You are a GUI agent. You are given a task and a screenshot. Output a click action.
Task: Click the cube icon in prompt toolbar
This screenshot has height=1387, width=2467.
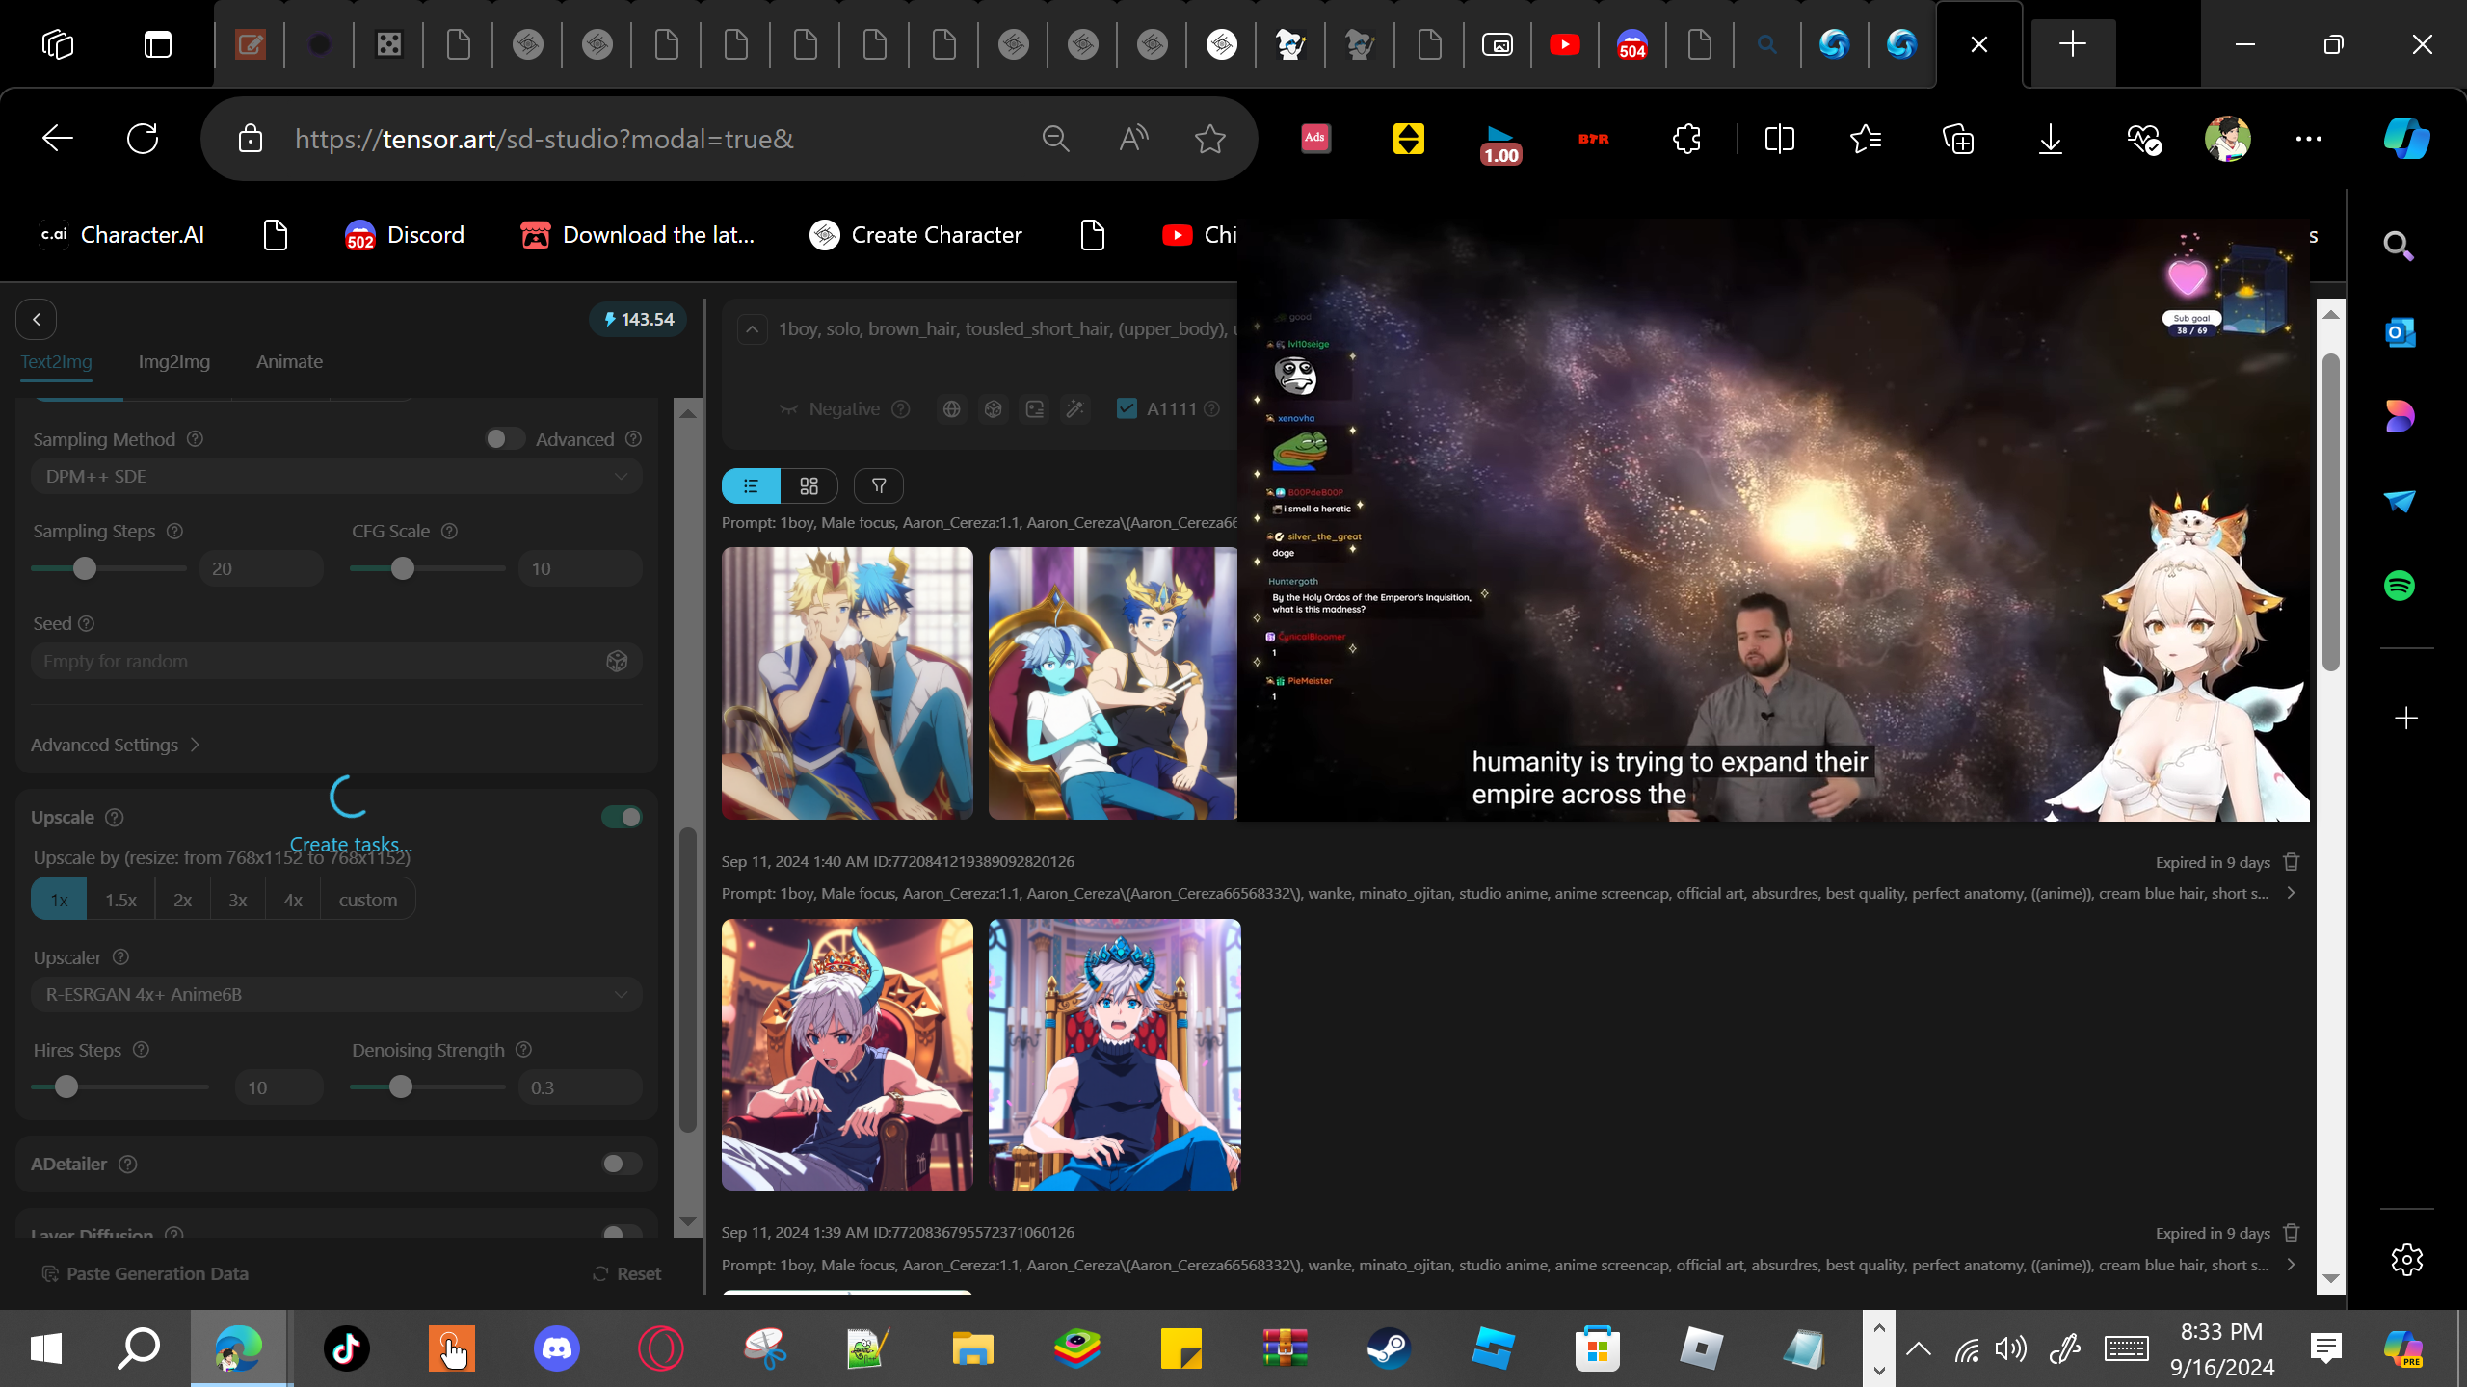click(x=994, y=409)
